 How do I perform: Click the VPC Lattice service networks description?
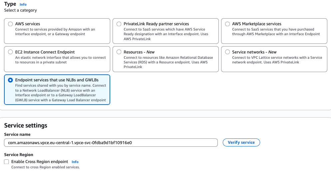coord(277,60)
